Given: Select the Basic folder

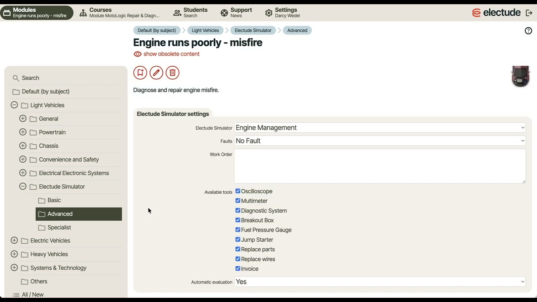Looking at the screenshot, I should click(x=54, y=200).
